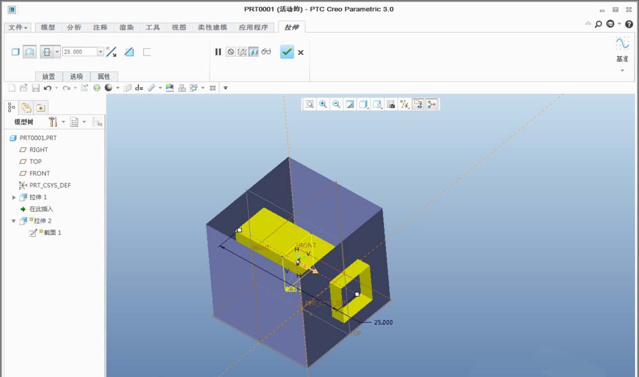
Task: Open the 属性 properties panel tab
Action: (104, 77)
